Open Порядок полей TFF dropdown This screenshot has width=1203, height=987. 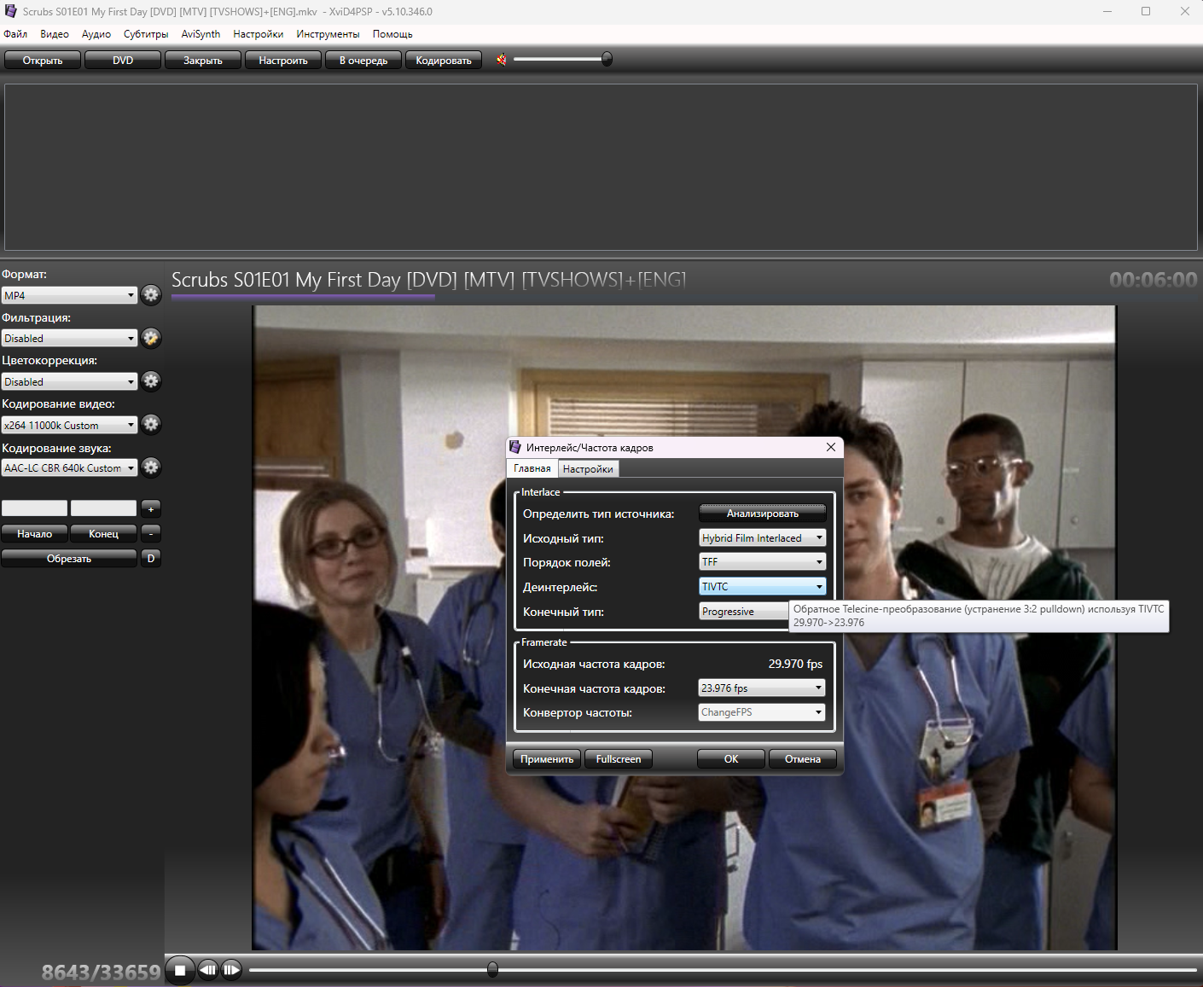point(763,562)
